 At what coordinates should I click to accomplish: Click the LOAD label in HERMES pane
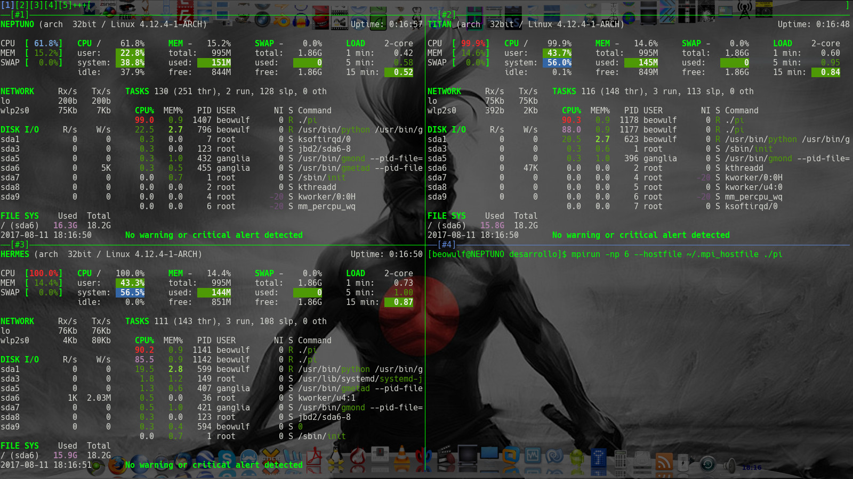point(356,273)
